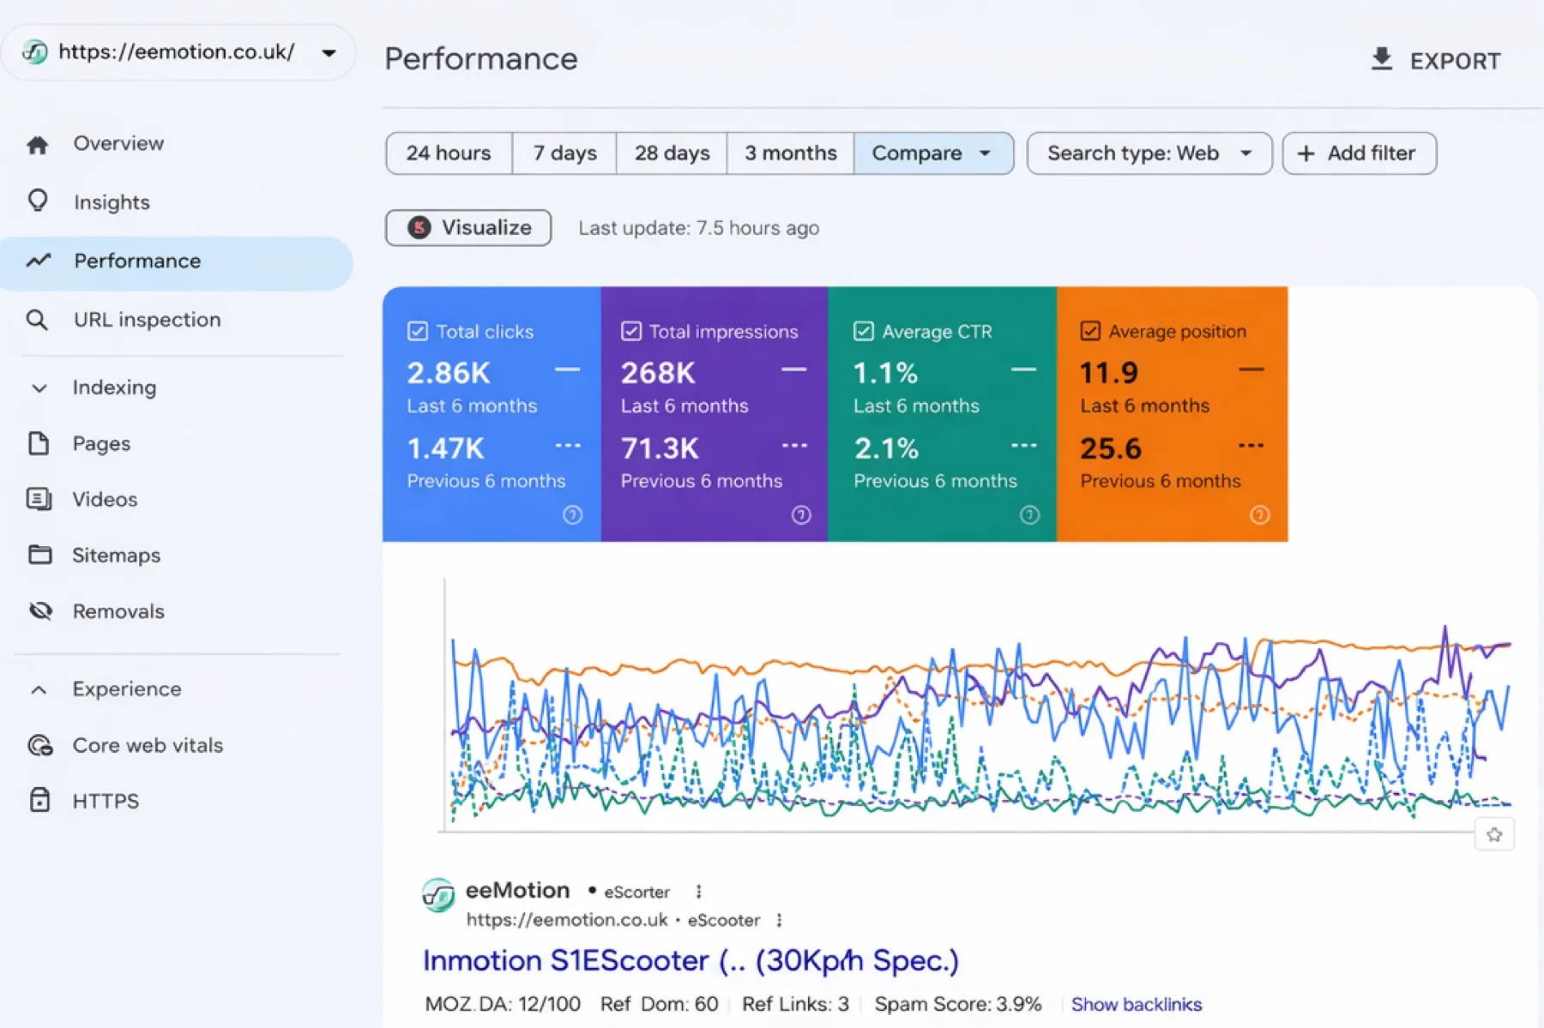The image size is (1544, 1028).
Task: Click the 'Last update: 7.5 hours ago' text
Action: coord(698,228)
